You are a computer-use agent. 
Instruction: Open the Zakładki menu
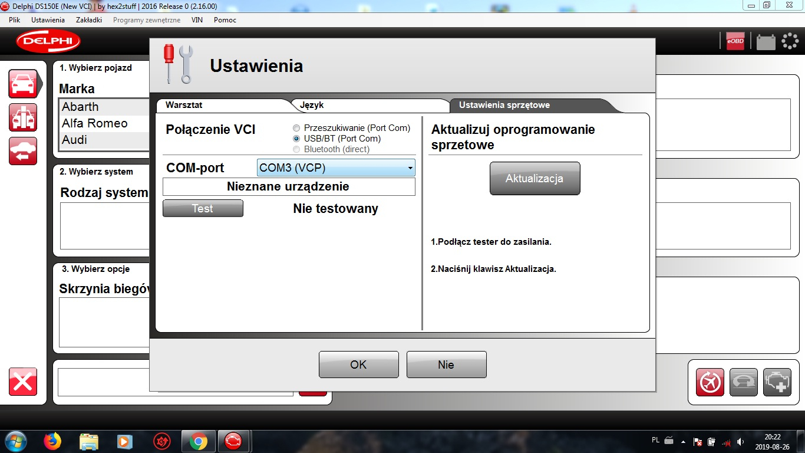[89, 20]
